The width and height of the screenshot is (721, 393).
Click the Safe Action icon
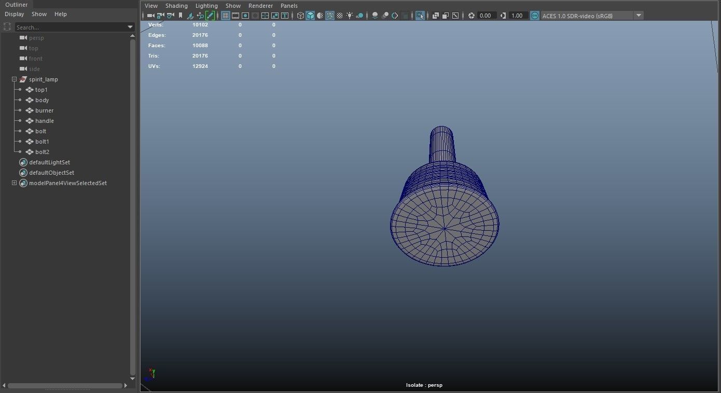click(x=275, y=16)
